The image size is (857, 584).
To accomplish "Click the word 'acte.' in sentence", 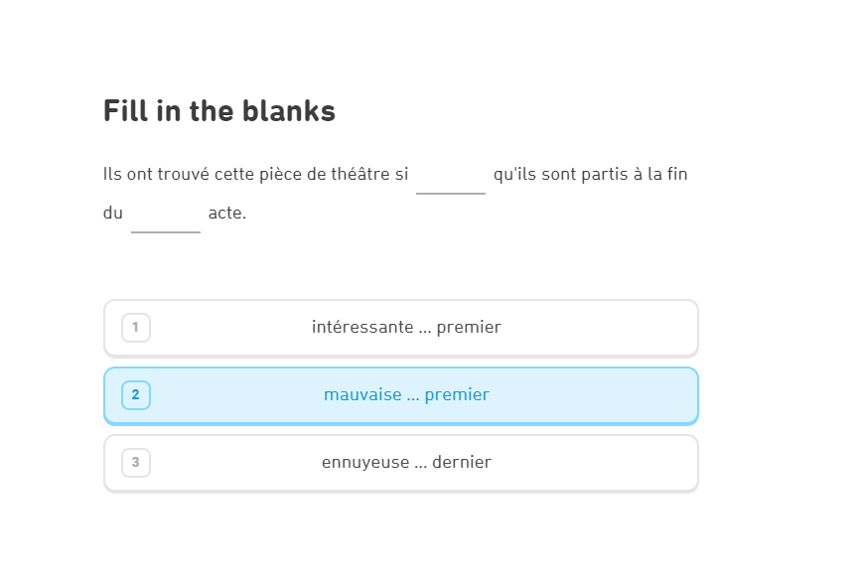I will (x=227, y=213).
